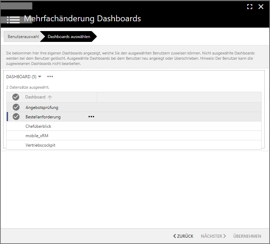
Task: Click the sort ascending arrow icon
Action: click(x=50, y=97)
